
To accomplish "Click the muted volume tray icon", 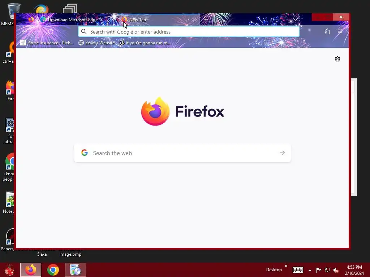I will tap(336, 270).
